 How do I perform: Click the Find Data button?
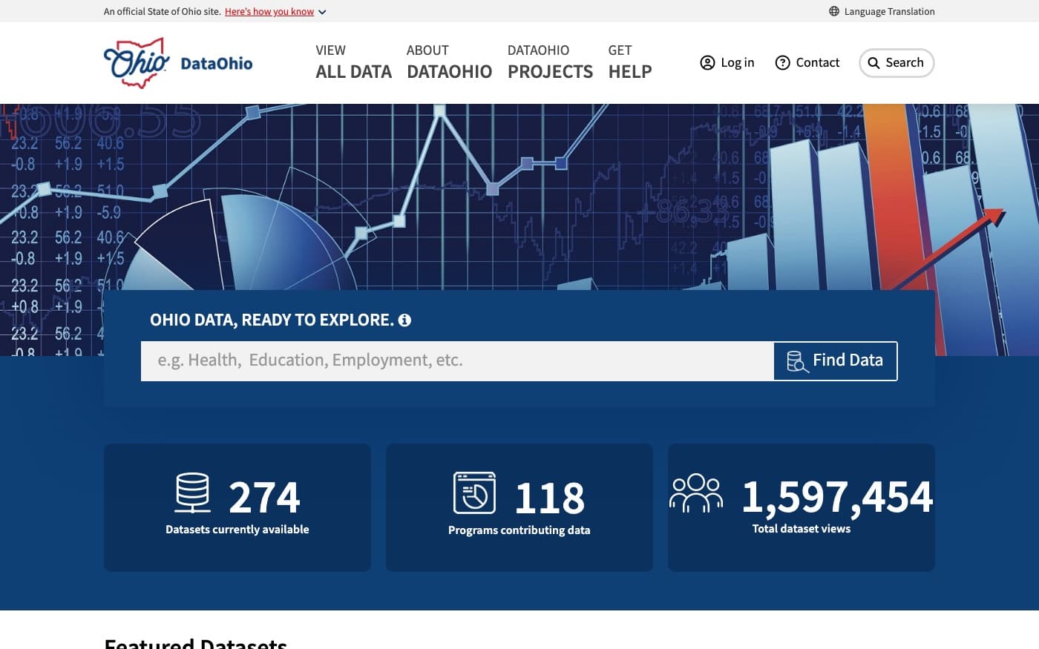point(836,361)
